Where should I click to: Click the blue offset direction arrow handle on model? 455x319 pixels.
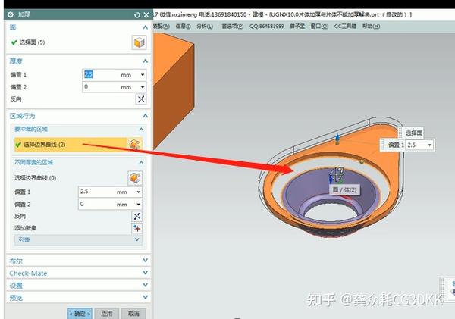point(337,139)
